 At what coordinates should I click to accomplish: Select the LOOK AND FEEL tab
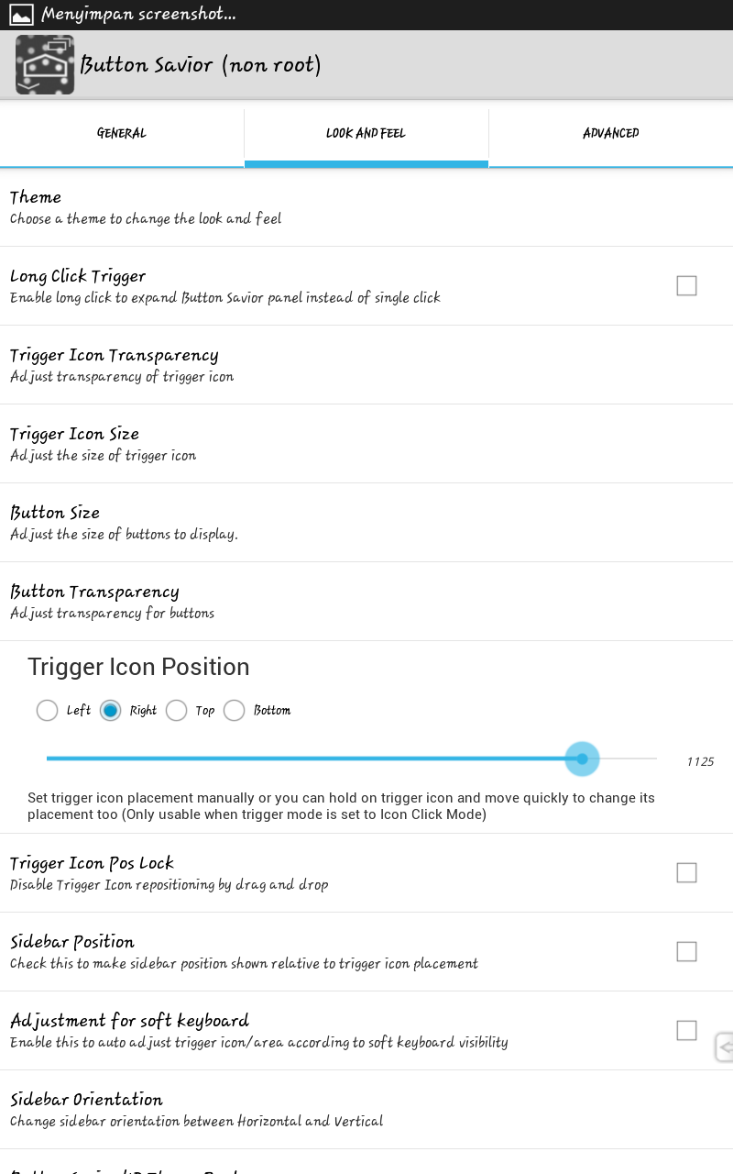pos(366,133)
